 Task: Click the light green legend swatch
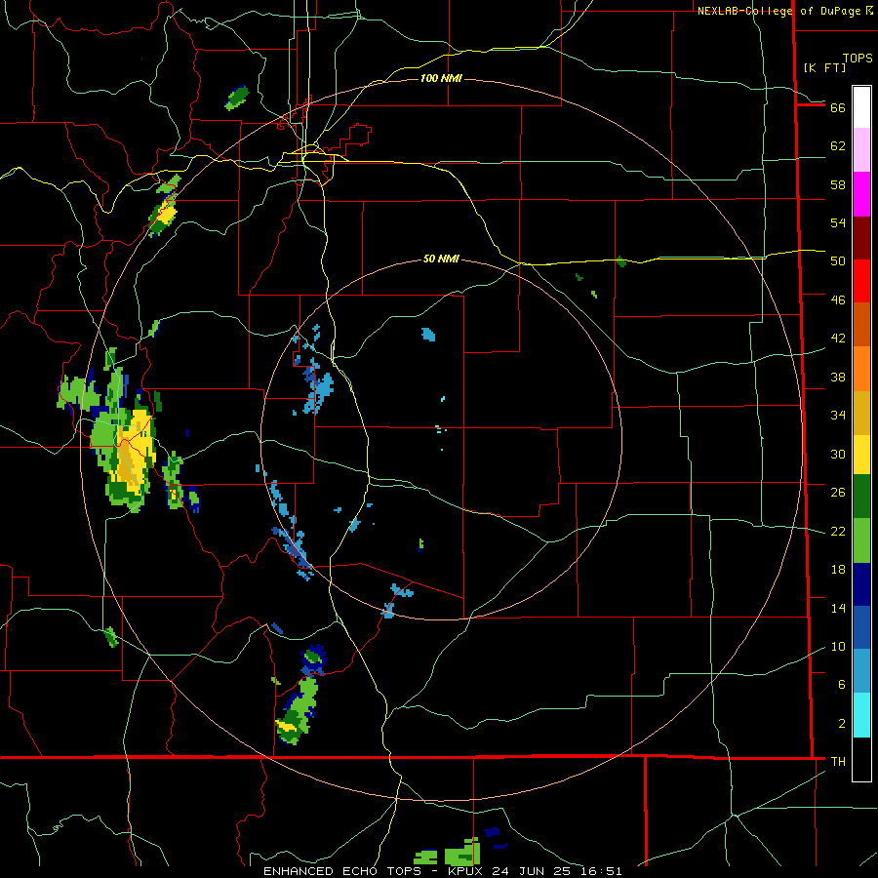(861, 540)
